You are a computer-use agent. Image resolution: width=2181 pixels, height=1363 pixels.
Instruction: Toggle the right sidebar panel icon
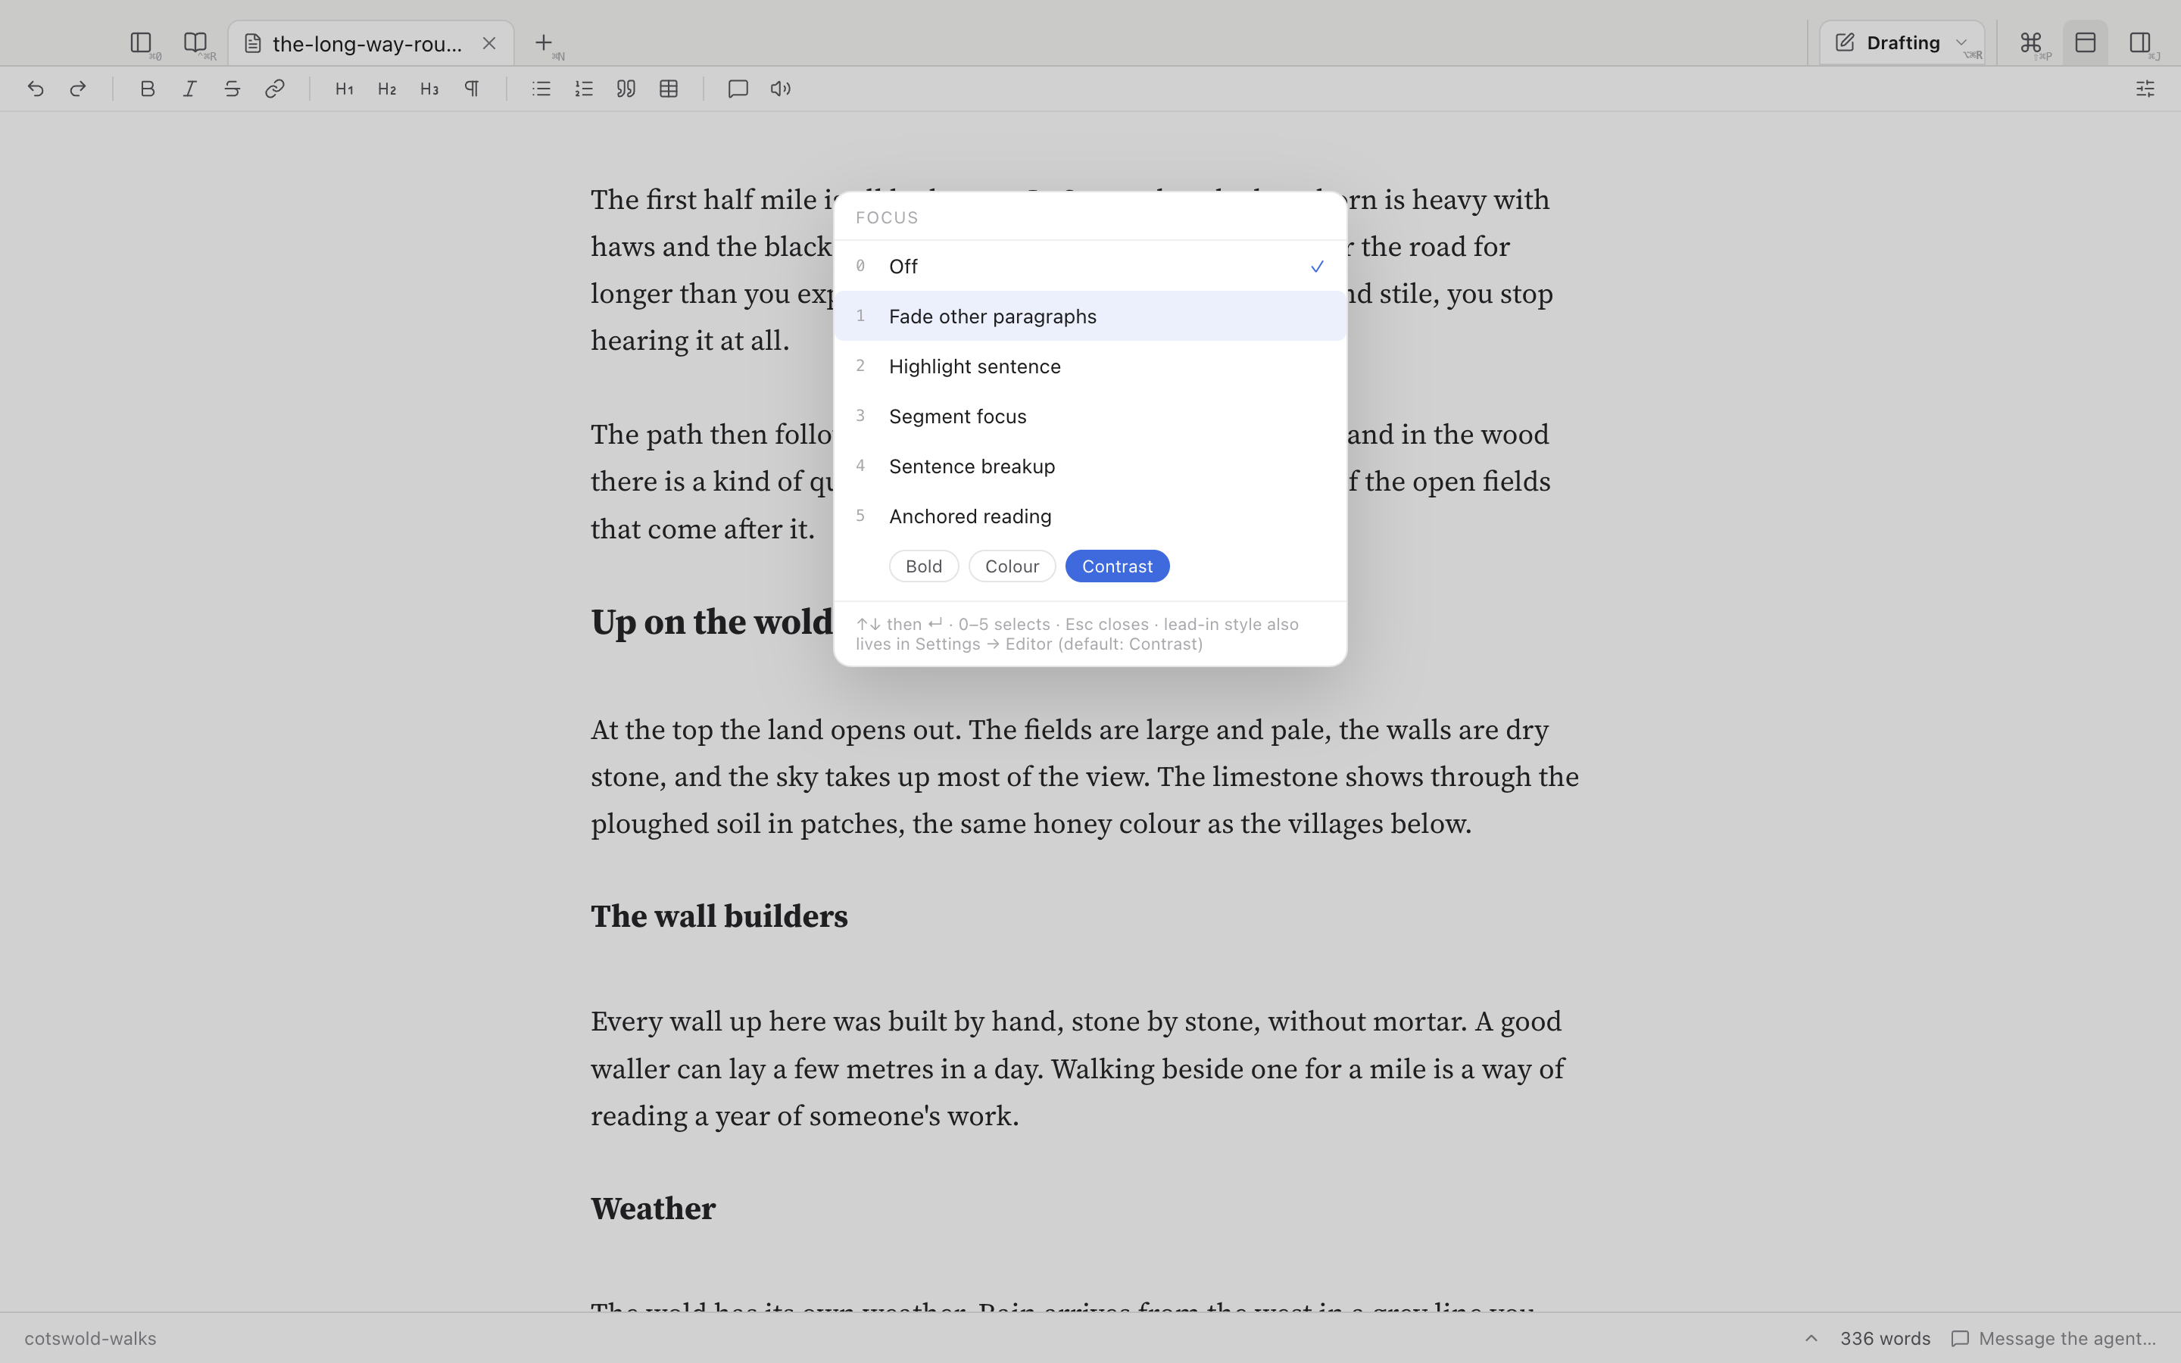[2140, 42]
